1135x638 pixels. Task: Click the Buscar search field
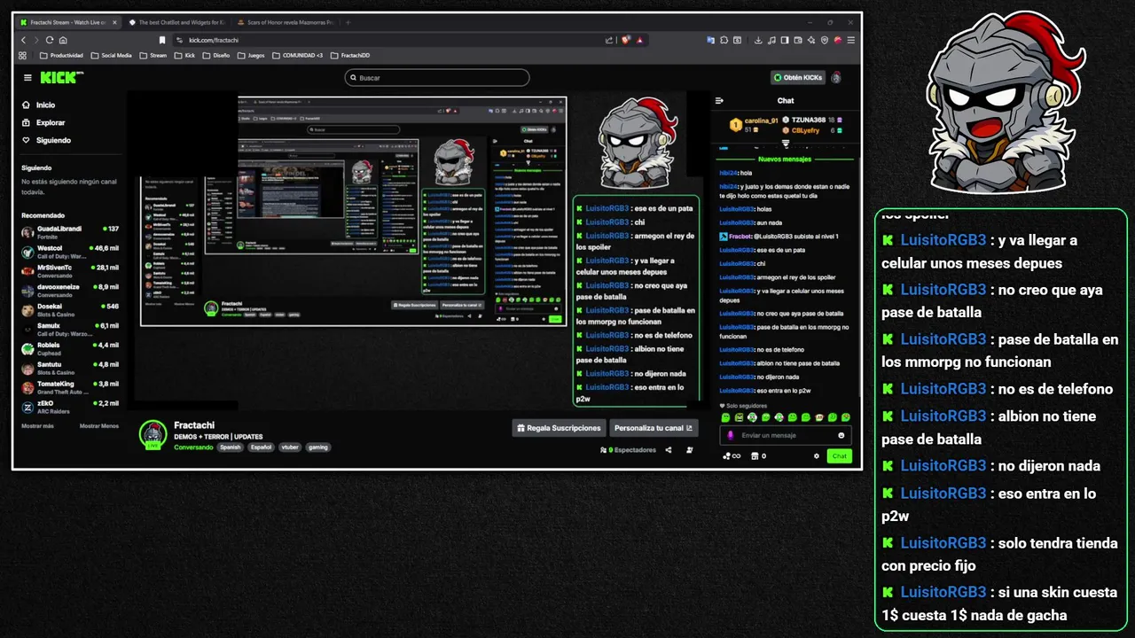click(437, 78)
